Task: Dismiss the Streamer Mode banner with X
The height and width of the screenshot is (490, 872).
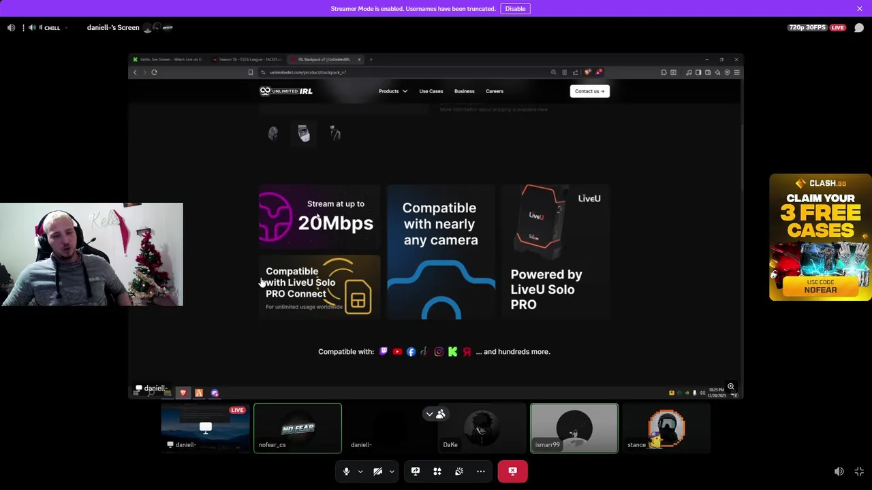Action: coord(860,9)
